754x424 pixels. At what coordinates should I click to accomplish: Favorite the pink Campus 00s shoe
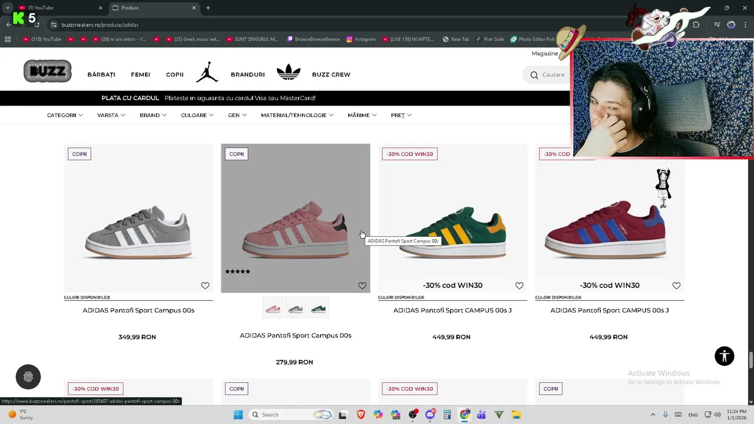tap(362, 286)
